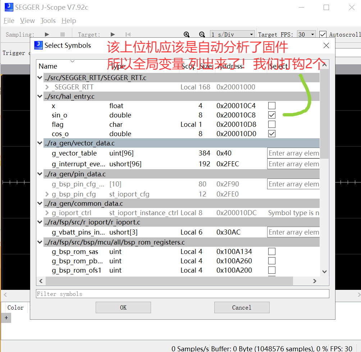Select g_bsp_rom_sas checkbox
Screen dimensions: 361x352
[272, 251]
